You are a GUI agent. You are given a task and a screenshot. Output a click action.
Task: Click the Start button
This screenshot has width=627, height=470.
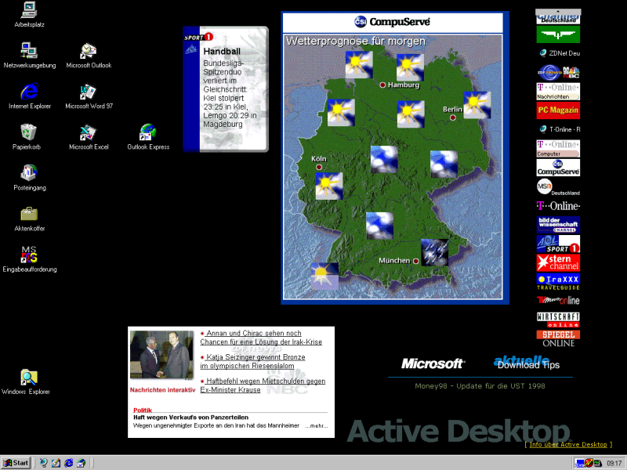[x=16, y=463]
